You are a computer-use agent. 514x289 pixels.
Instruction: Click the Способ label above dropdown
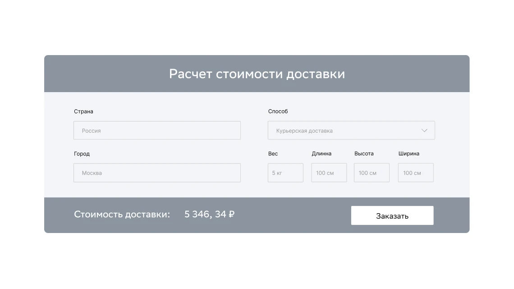278,112
